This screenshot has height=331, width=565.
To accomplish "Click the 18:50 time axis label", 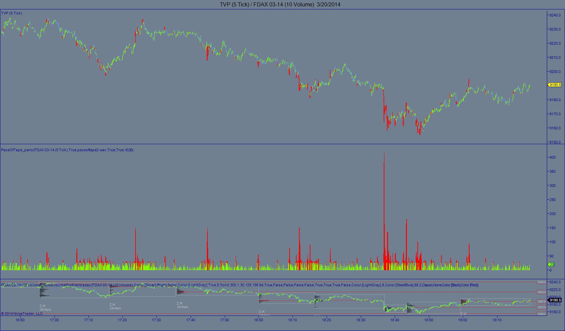I will point(429,320).
